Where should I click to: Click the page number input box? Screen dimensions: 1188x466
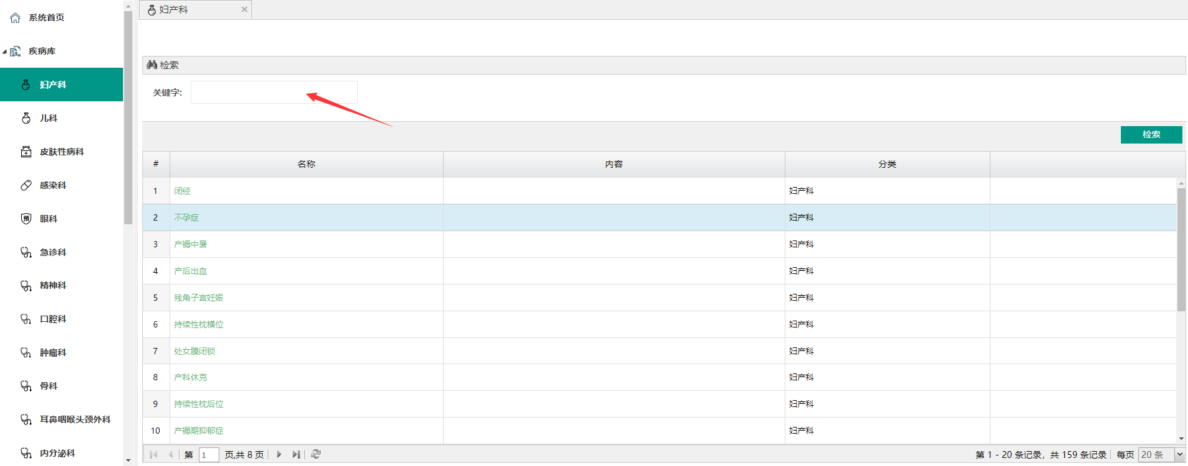pyautogui.click(x=209, y=455)
